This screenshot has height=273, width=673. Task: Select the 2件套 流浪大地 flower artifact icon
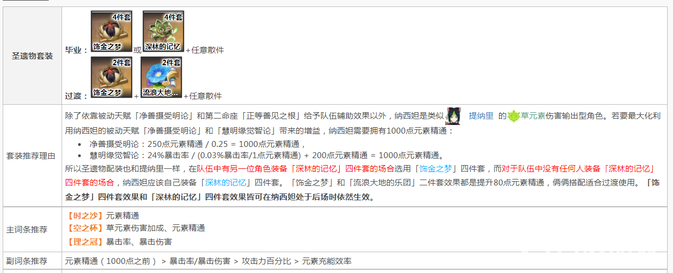[161, 77]
